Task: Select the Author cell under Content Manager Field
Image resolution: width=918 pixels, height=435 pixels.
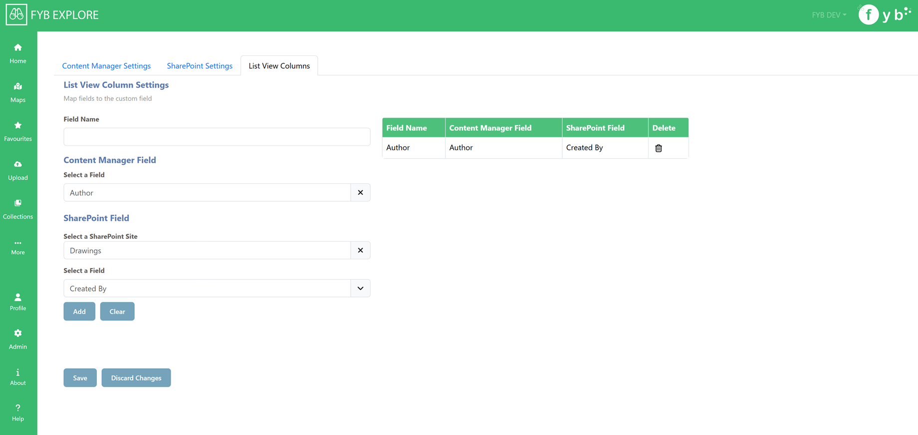Action: [x=503, y=147]
